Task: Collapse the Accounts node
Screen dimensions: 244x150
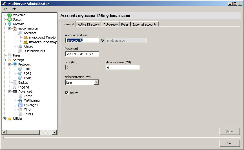Action: (15, 33)
